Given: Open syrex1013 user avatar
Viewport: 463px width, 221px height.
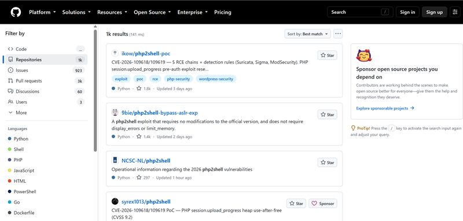Looking at the screenshot, I should [115, 201].
